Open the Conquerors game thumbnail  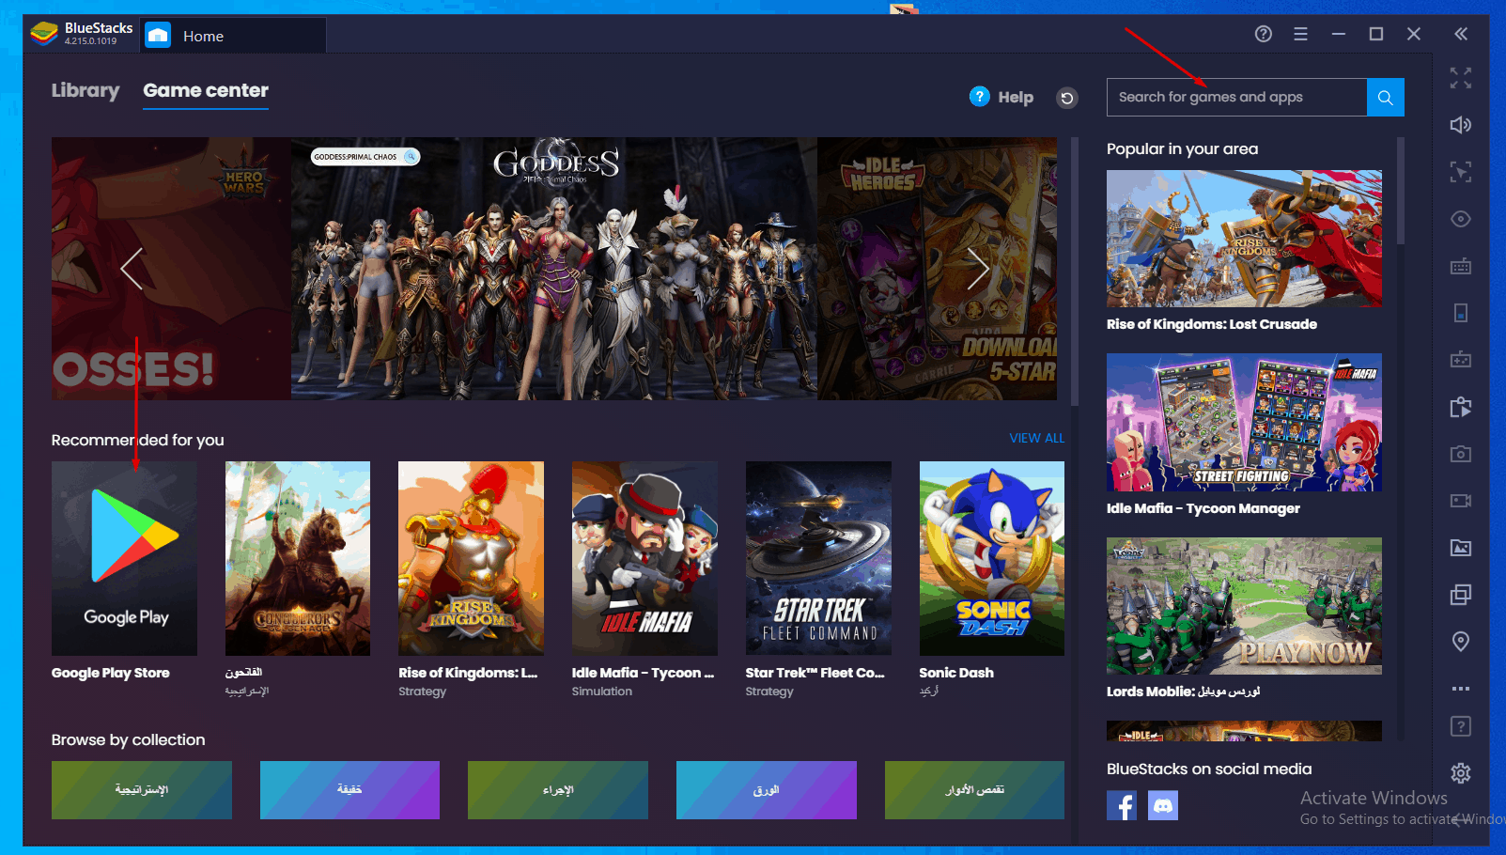click(x=298, y=558)
